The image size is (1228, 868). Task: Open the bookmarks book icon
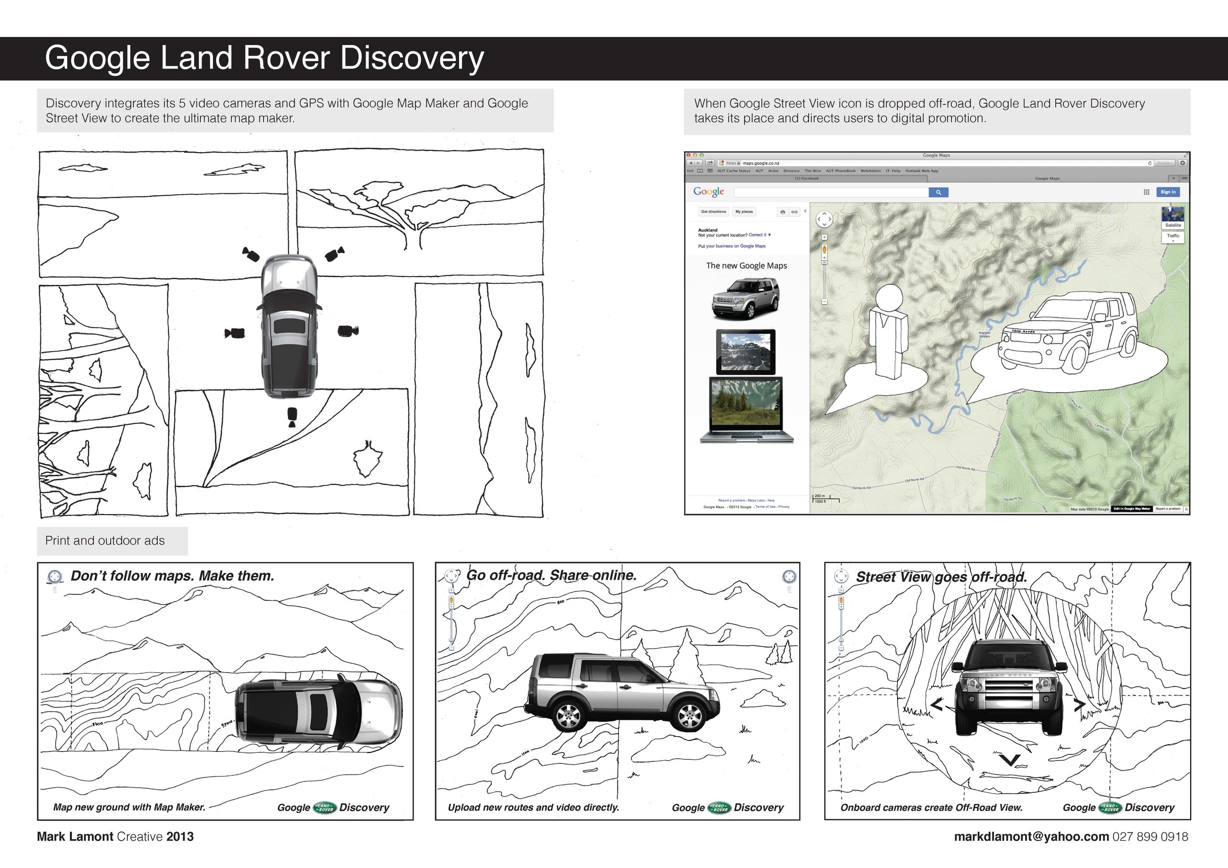700,171
